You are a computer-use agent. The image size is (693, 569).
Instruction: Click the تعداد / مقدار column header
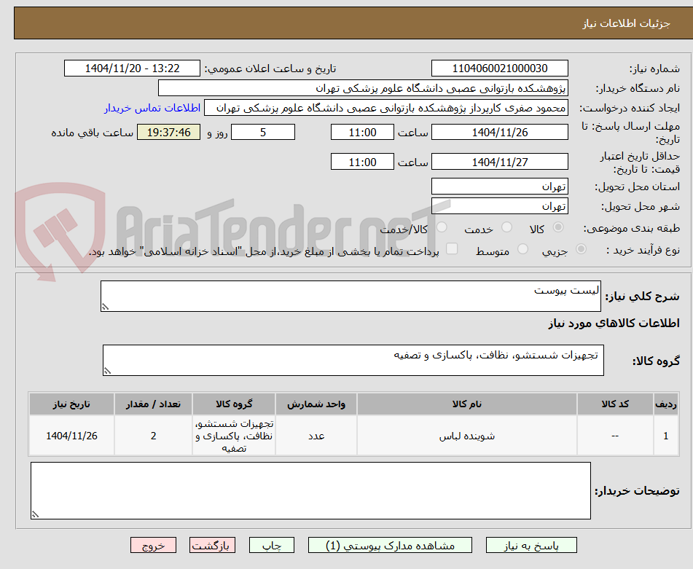click(x=153, y=404)
